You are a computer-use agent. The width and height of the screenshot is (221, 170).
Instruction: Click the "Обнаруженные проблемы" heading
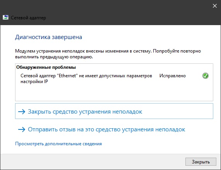pos(46,67)
